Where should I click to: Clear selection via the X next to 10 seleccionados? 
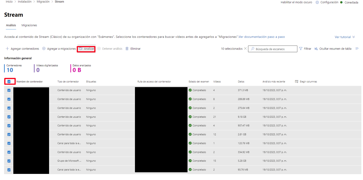(x=245, y=48)
